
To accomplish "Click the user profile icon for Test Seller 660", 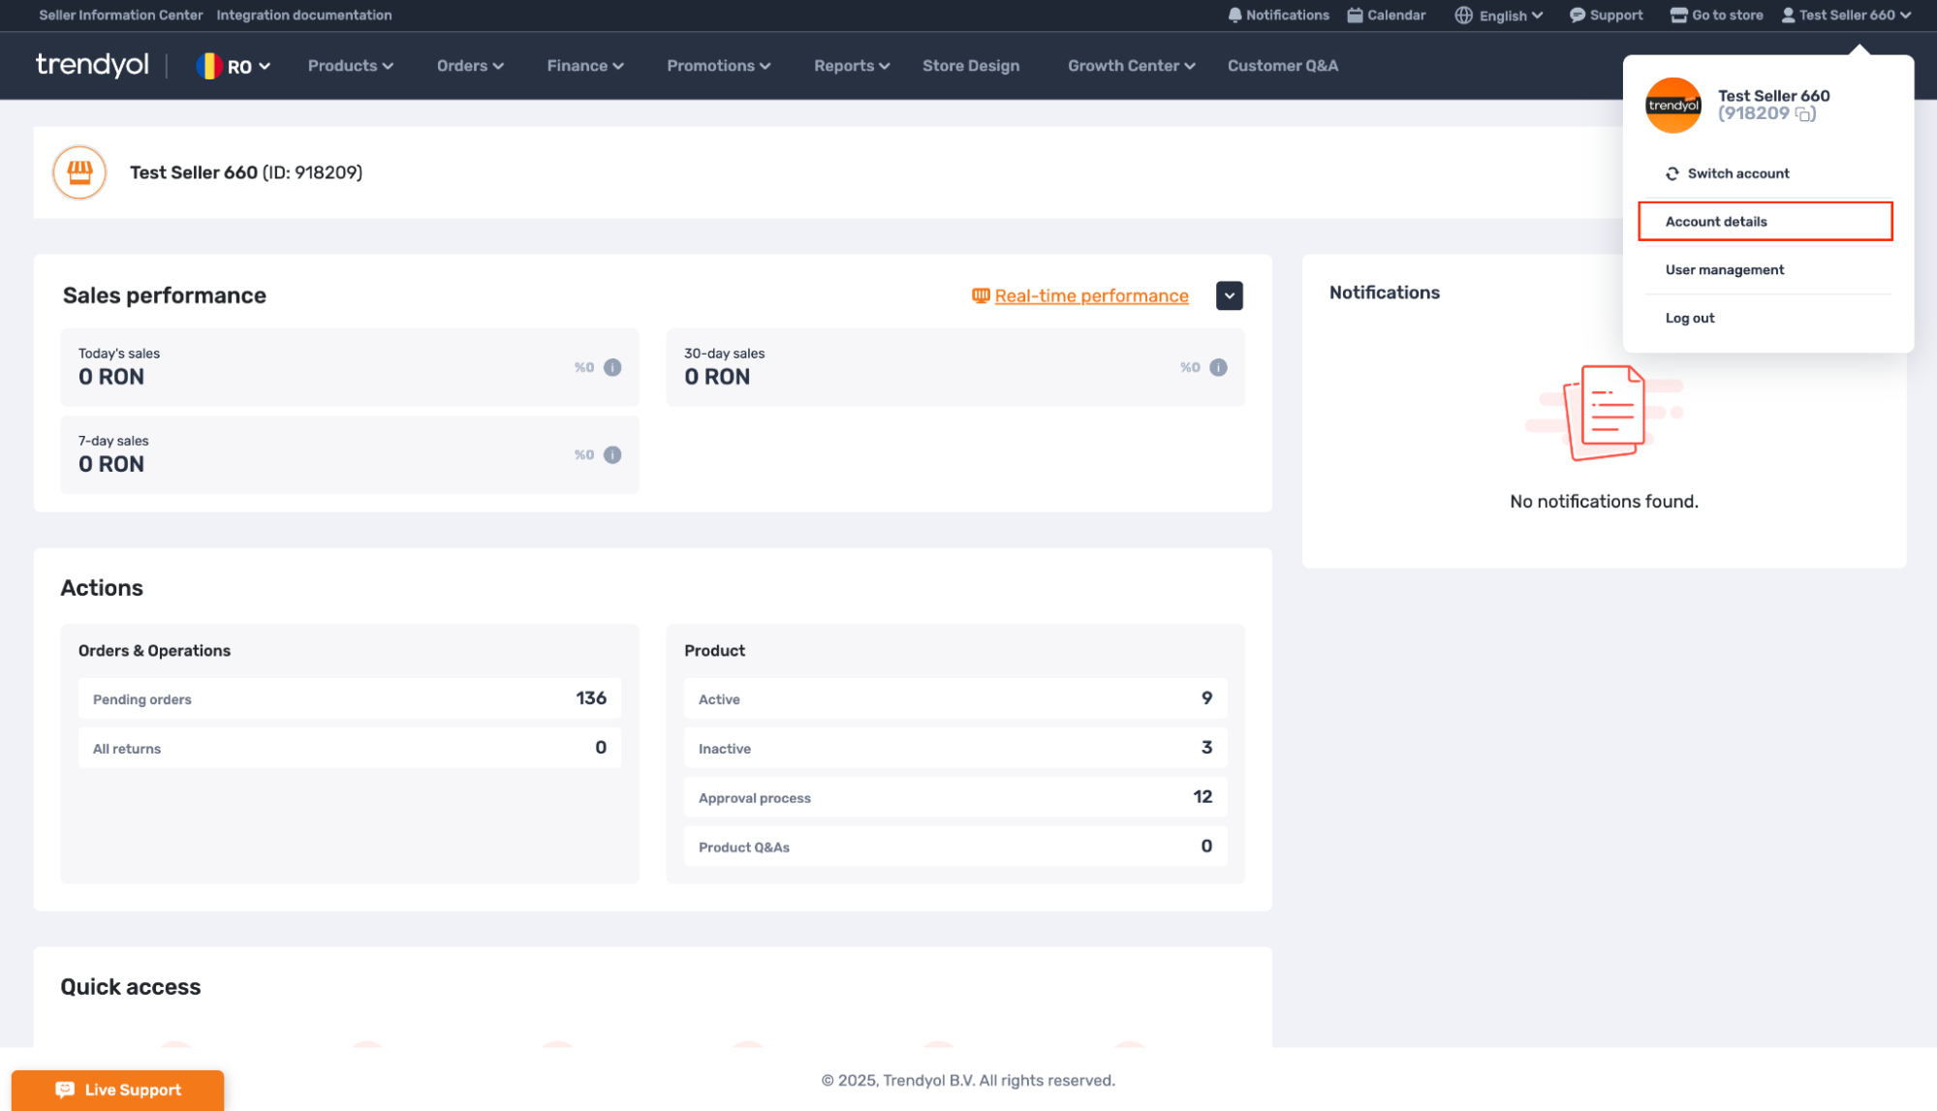I will (1788, 15).
